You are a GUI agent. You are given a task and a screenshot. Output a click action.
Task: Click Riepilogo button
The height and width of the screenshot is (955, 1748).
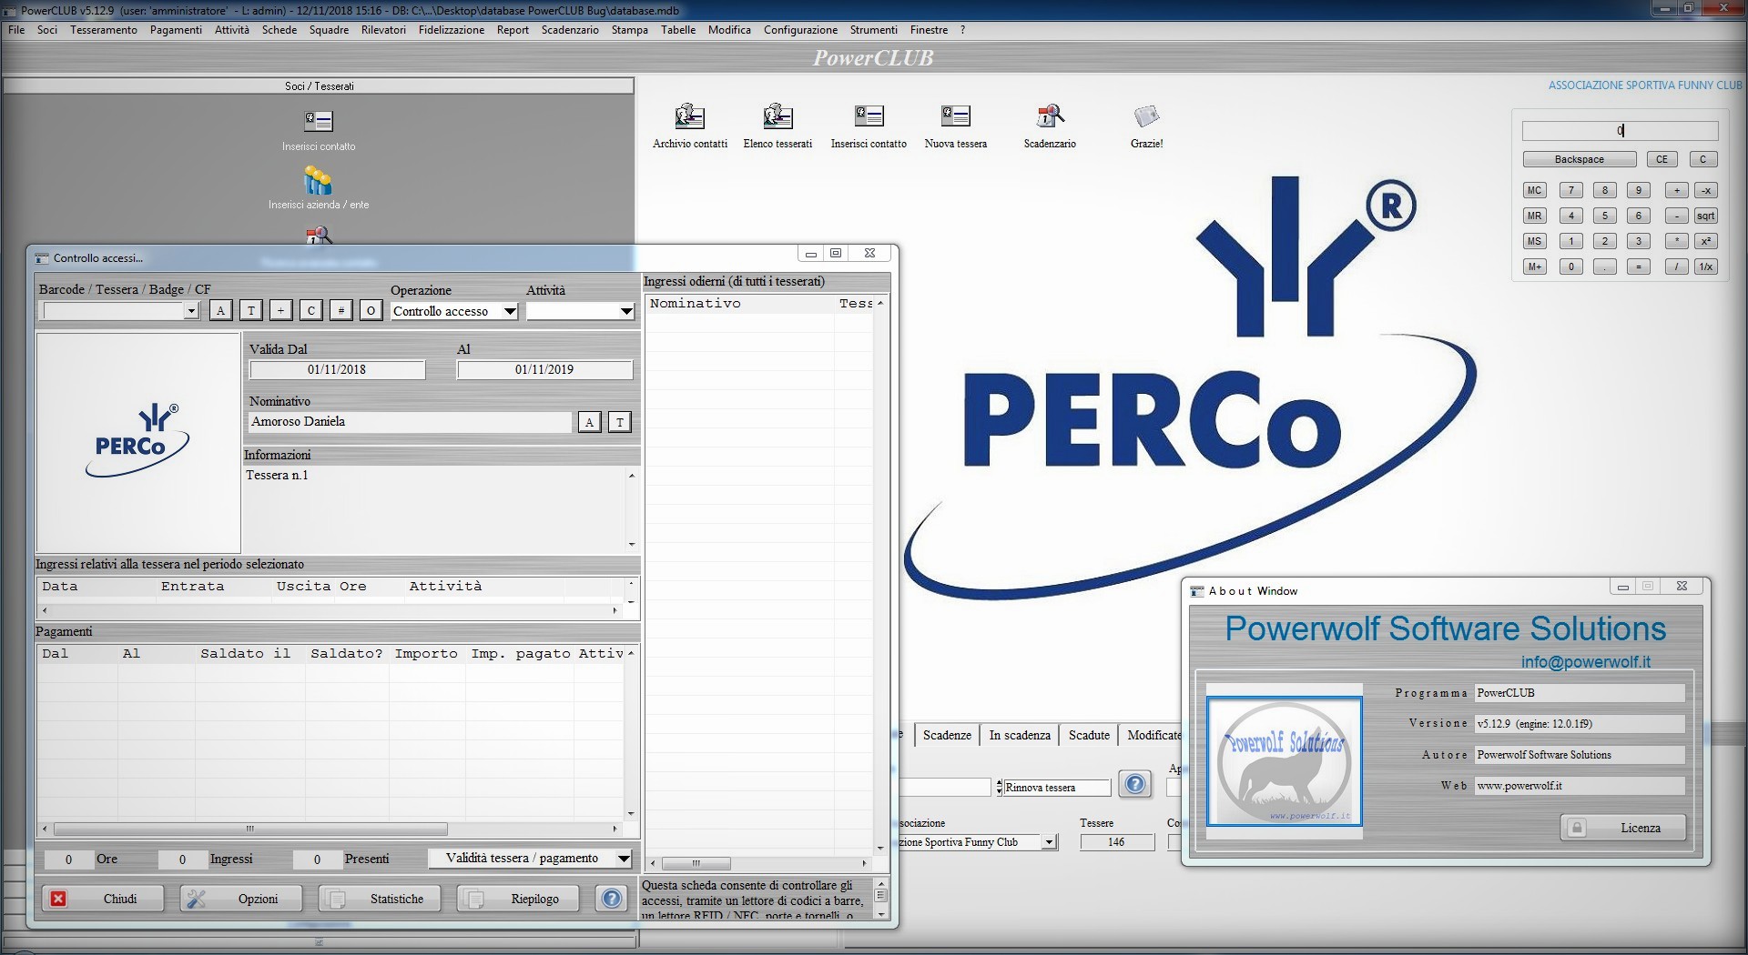click(x=518, y=899)
